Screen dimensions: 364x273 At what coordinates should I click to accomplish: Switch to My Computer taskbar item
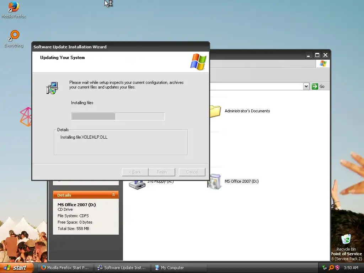point(179,268)
